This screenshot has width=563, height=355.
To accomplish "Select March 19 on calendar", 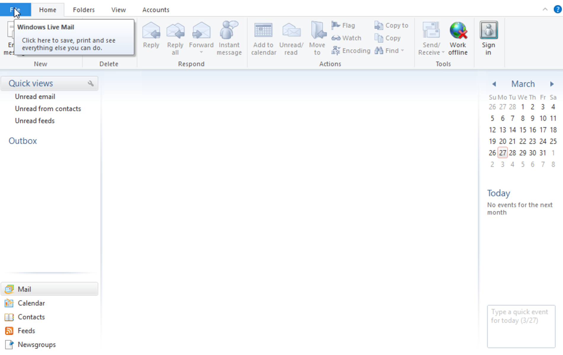I will point(492,141).
